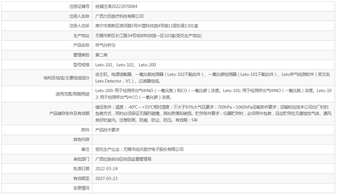The image size is (337, 194).
Task: Click the 生产地址 label
Action: 81,36
